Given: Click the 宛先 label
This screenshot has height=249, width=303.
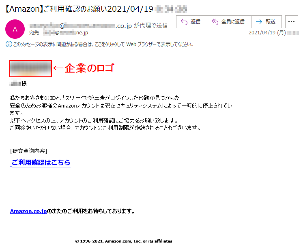Looking at the screenshot, I should click(x=34, y=33).
